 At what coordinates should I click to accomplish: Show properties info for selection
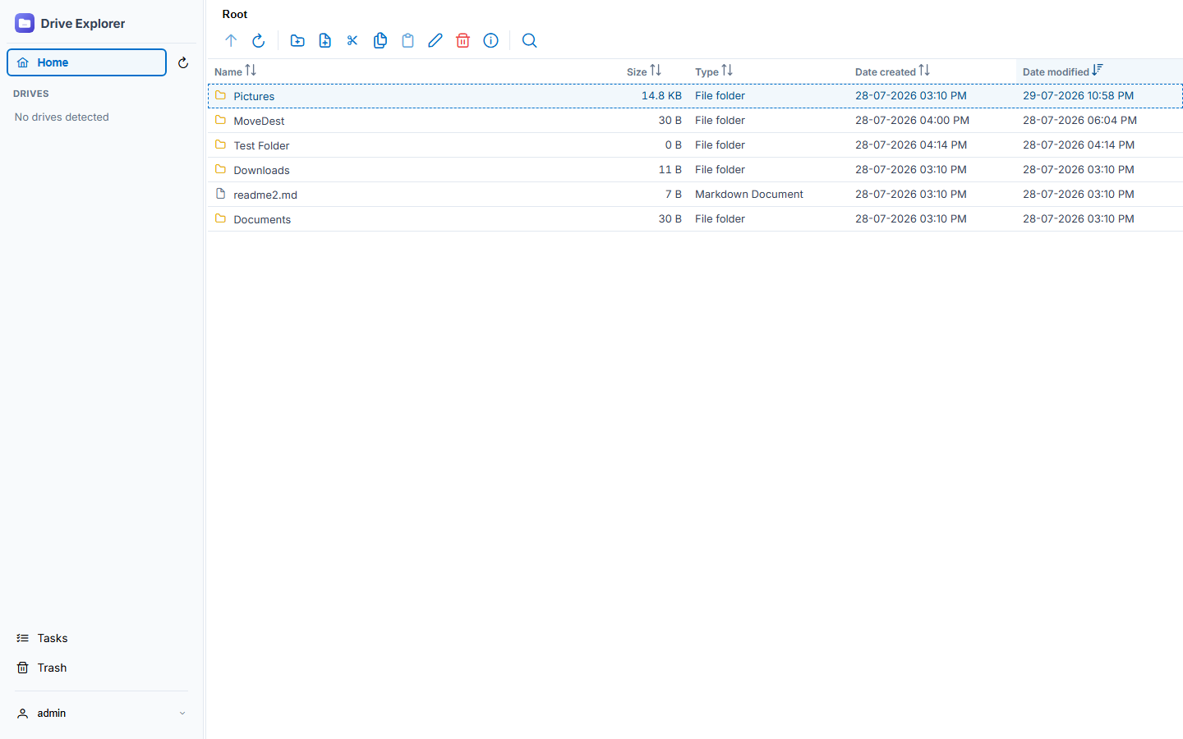pyautogui.click(x=490, y=40)
